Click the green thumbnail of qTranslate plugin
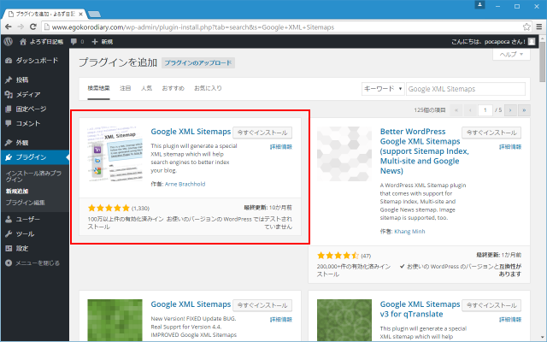 [344, 320]
